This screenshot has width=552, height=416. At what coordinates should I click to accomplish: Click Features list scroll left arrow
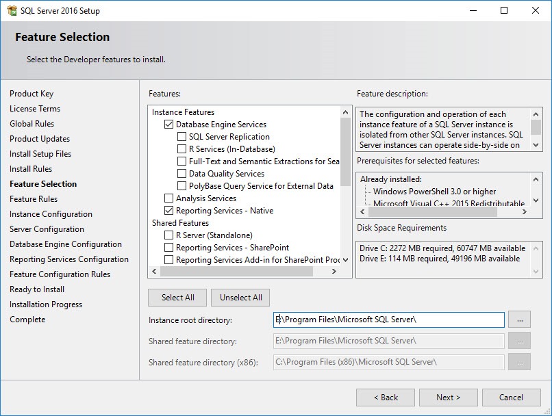154,271
